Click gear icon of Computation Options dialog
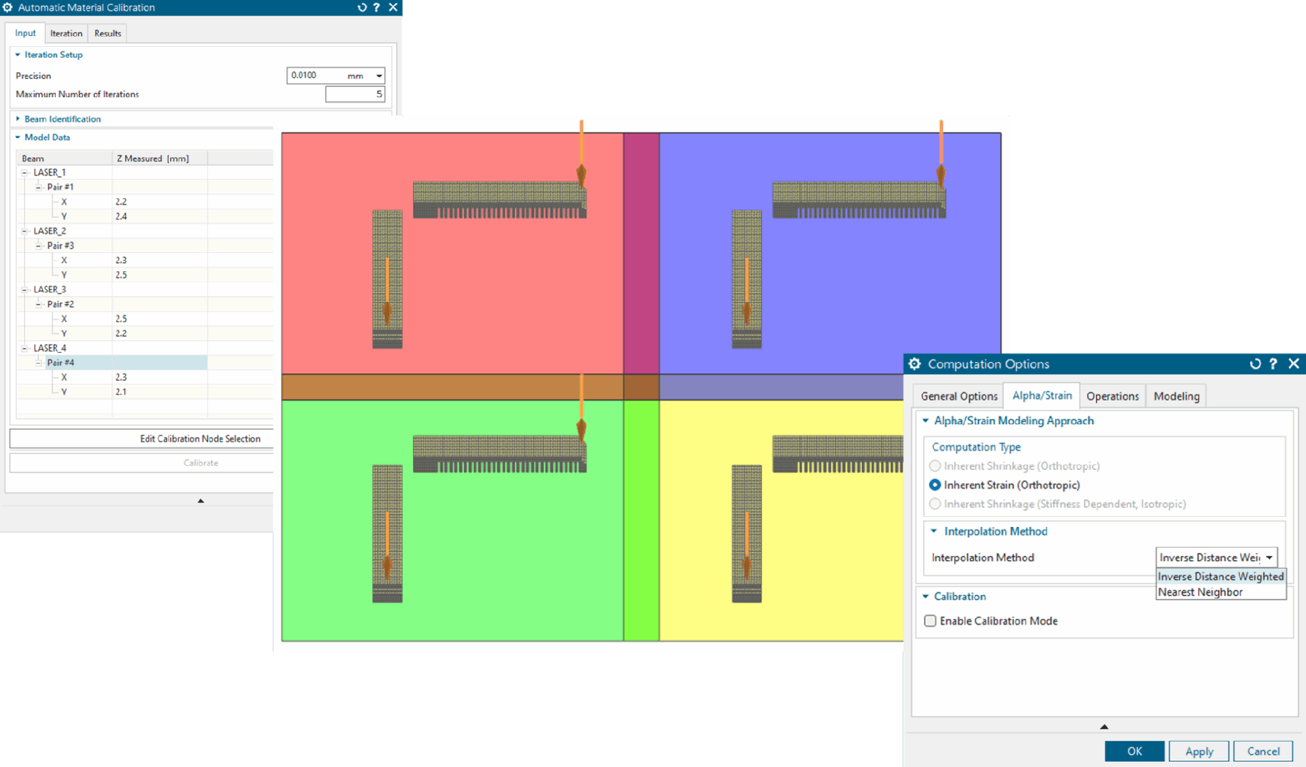The width and height of the screenshot is (1306, 767). point(915,364)
